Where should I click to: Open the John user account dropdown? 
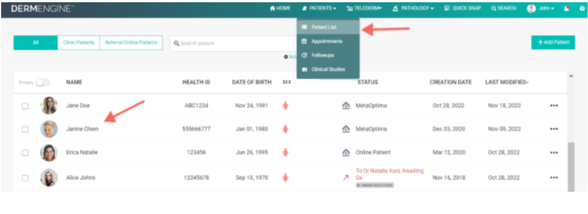[x=541, y=8]
